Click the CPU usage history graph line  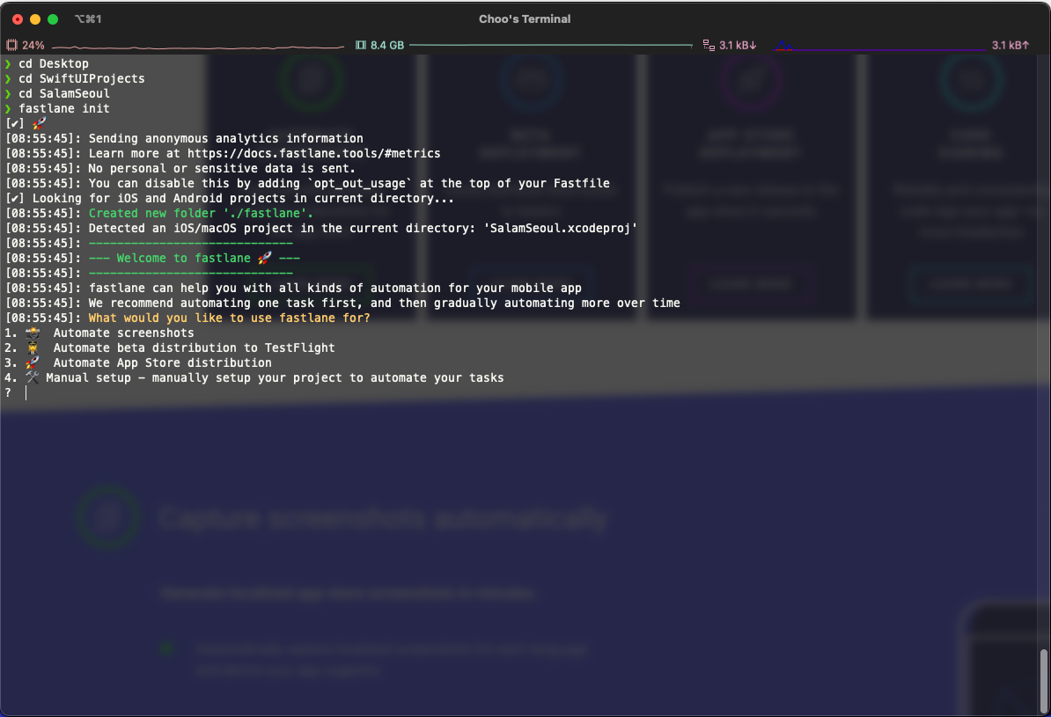pos(198,47)
